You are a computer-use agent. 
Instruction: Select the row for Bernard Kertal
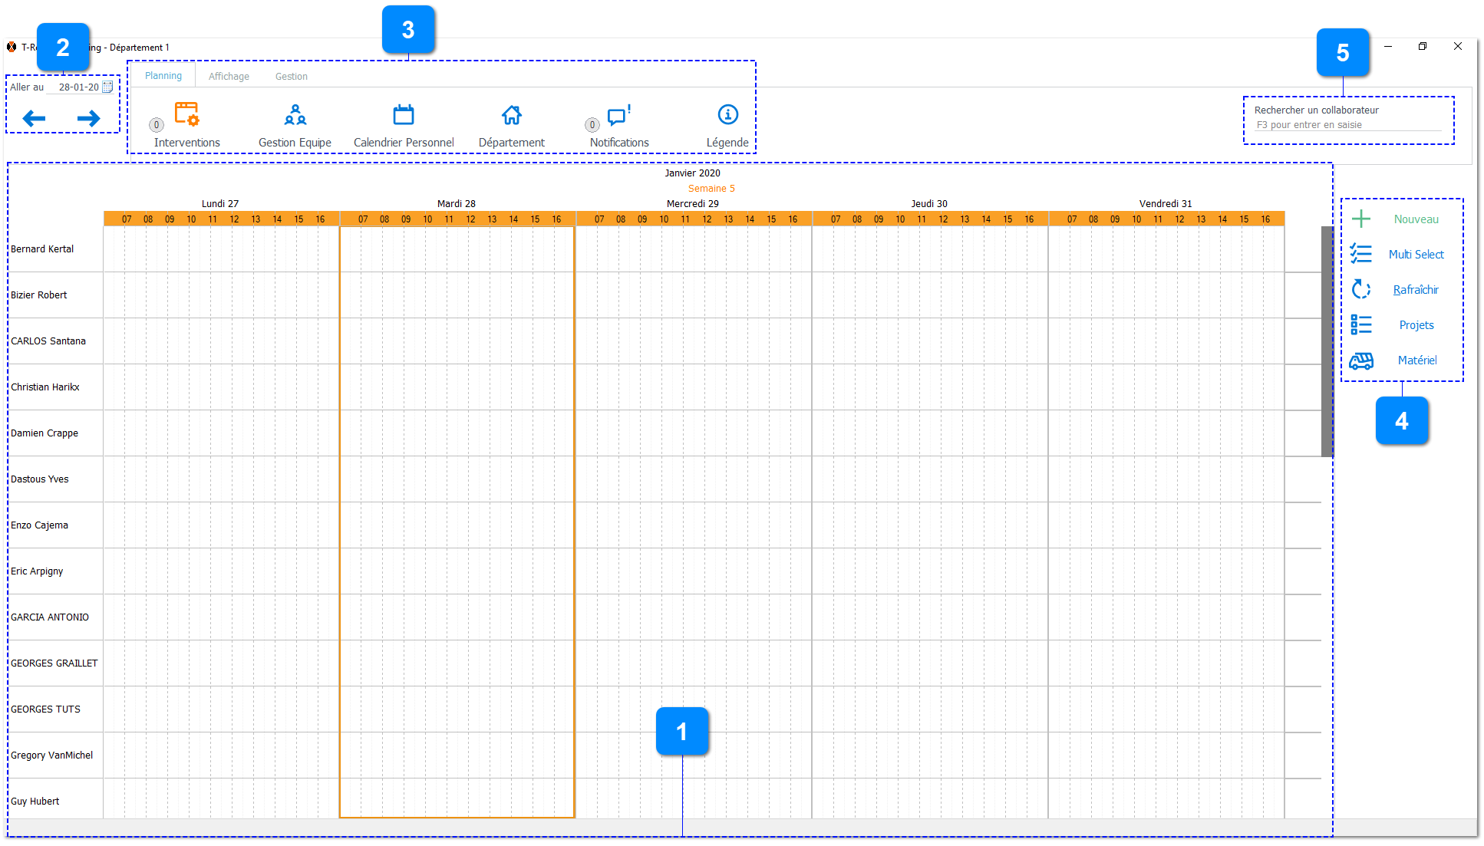pyautogui.click(x=42, y=249)
